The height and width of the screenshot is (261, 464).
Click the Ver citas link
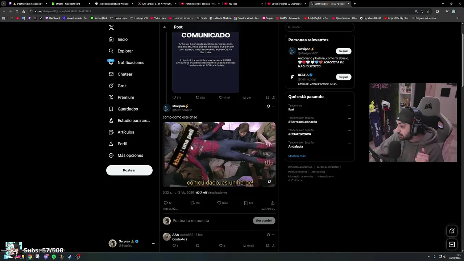tap(268, 209)
